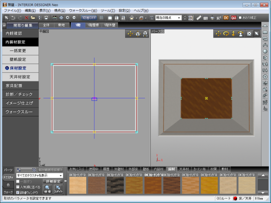Viewport: 271px width, 203px height.
Task: Click the pan view icon in perspective panel
Action: coord(219,33)
